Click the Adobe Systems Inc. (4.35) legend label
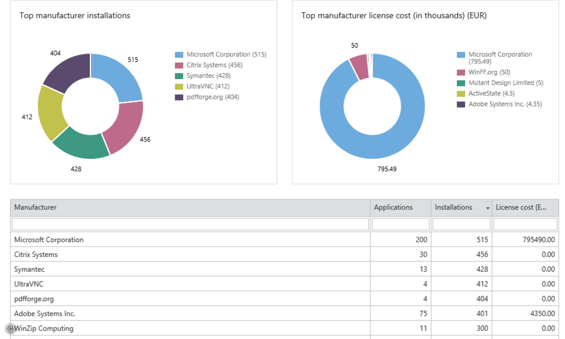The image size is (565, 339). tap(505, 104)
